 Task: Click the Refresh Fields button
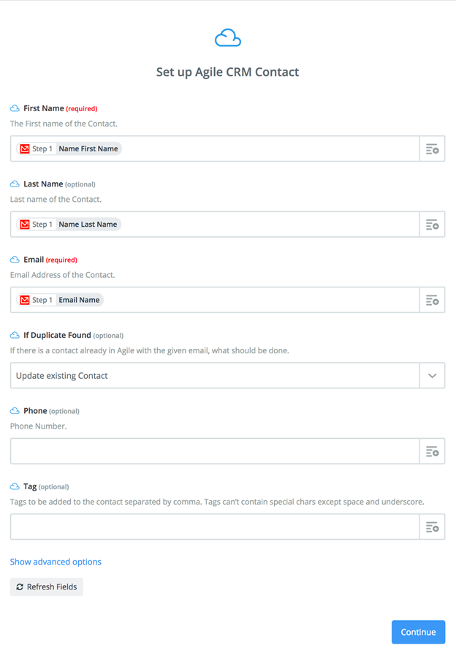click(x=46, y=587)
